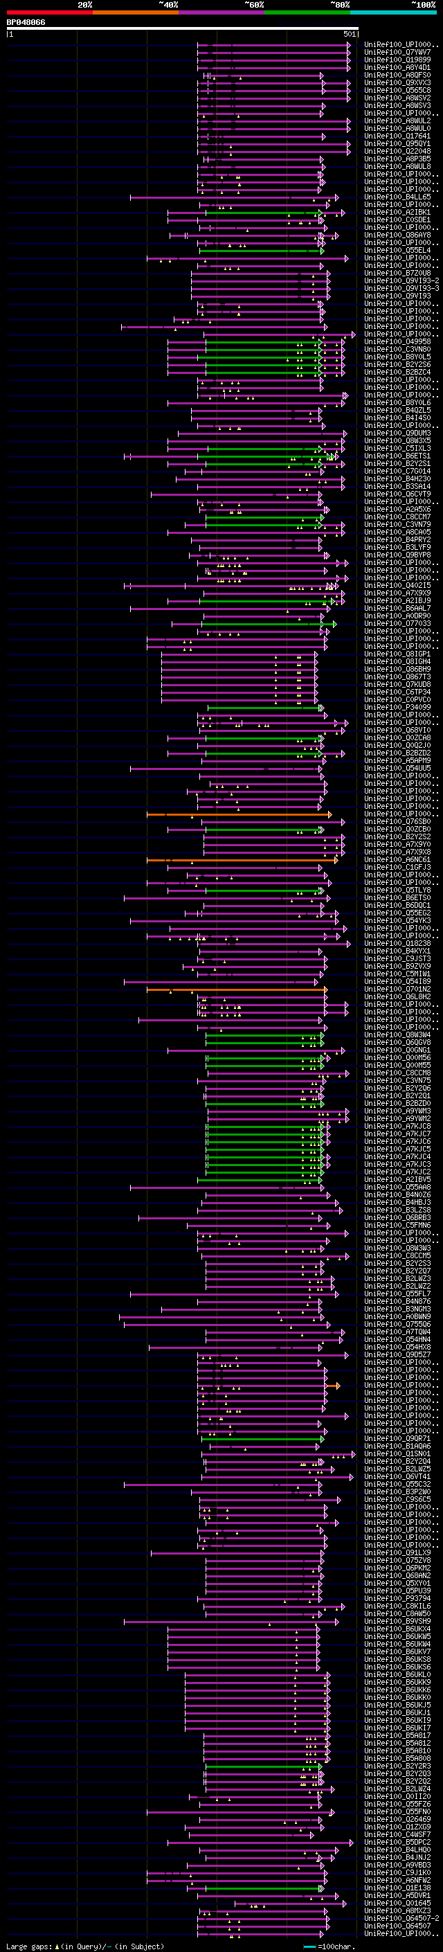This screenshot has height=1952, width=443.
Task: Select hit UniRef100_Q00M55
Action: 397,1066
